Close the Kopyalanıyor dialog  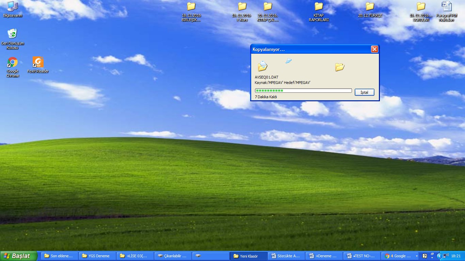(374, 49)
